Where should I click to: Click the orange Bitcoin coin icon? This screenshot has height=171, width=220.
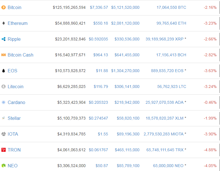coord(3,7)
